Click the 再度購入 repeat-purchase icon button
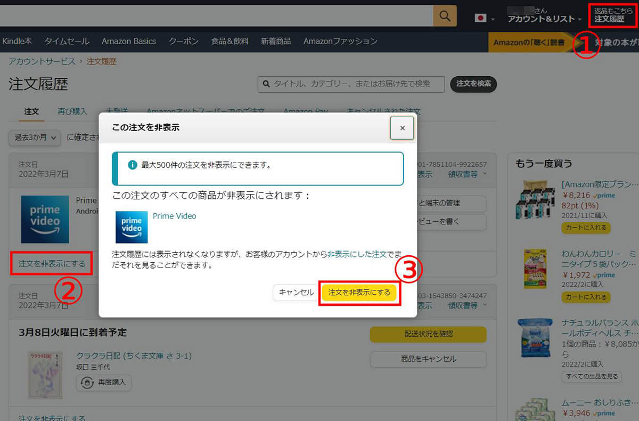 click(88, 383)
